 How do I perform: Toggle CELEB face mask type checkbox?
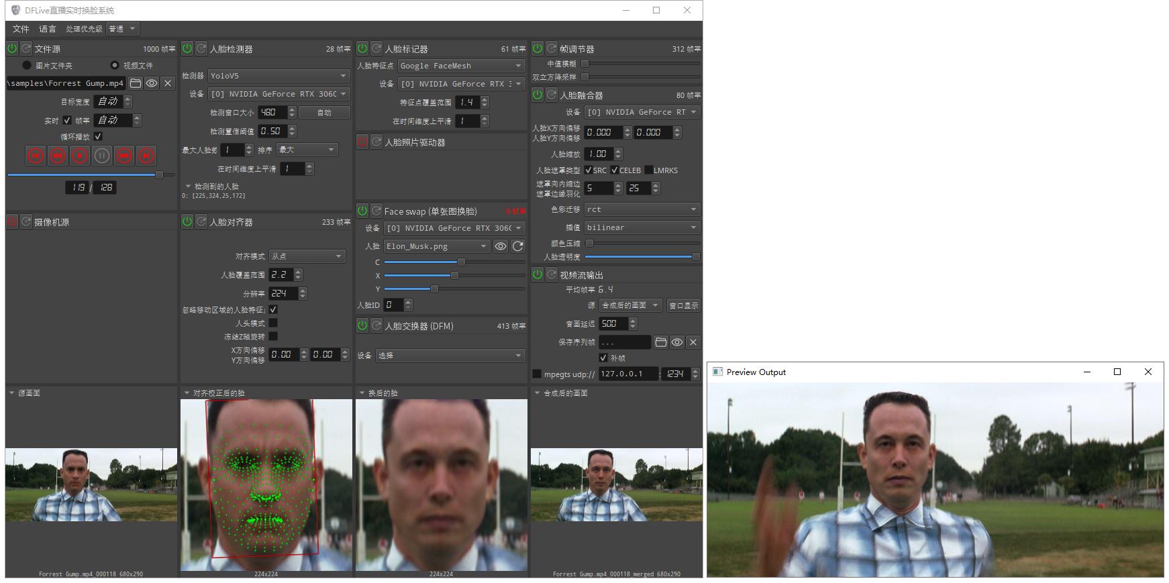click(x=615, y=170)
